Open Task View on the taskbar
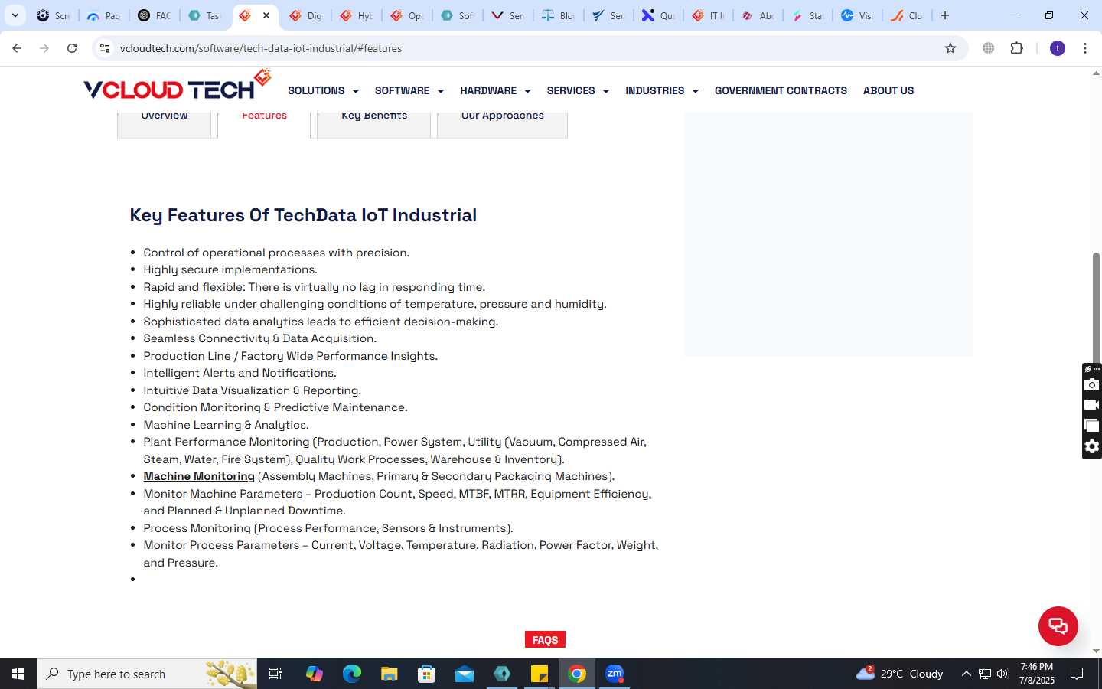This screenshot has height=689, width=1102. click(275, 674)
